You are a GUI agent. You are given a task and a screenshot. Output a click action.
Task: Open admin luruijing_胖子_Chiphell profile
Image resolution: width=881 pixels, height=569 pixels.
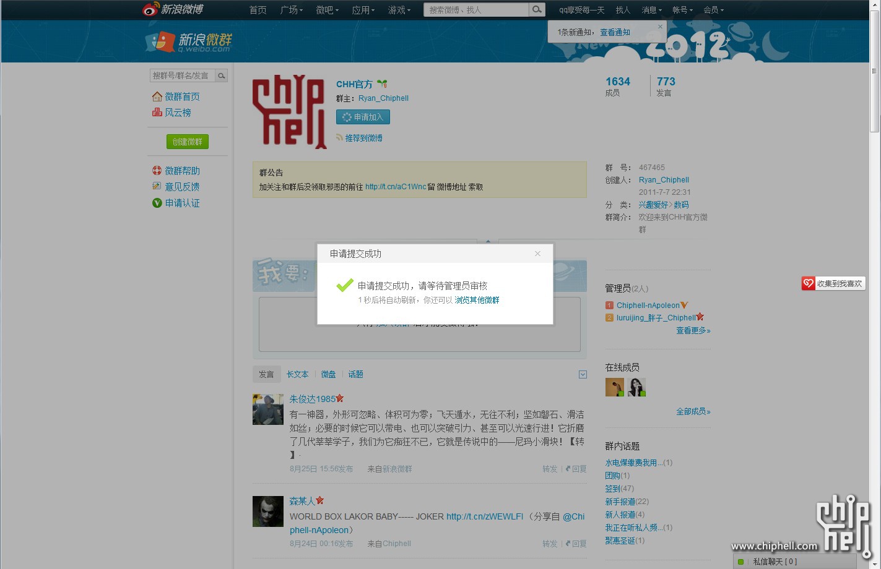pos(656,318)
